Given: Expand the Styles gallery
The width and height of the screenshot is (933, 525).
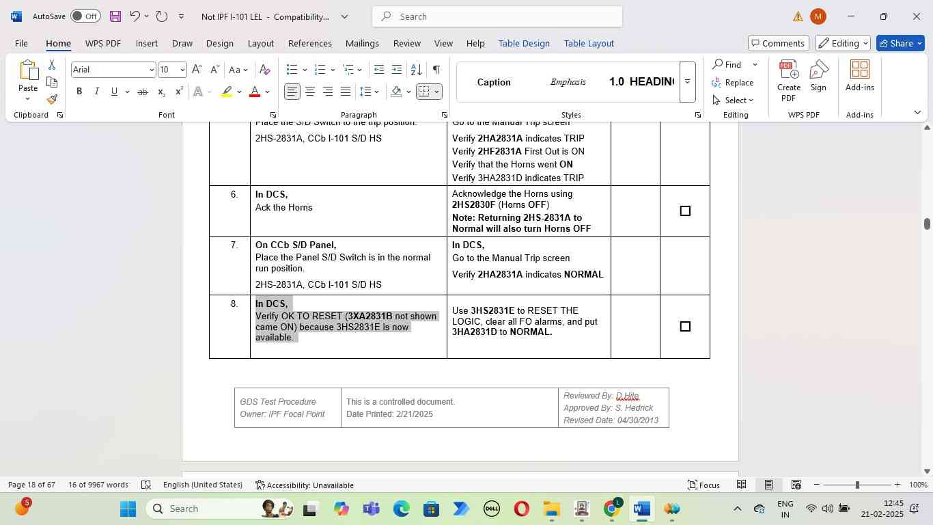Looking at the screenshot, I should 687,82.
